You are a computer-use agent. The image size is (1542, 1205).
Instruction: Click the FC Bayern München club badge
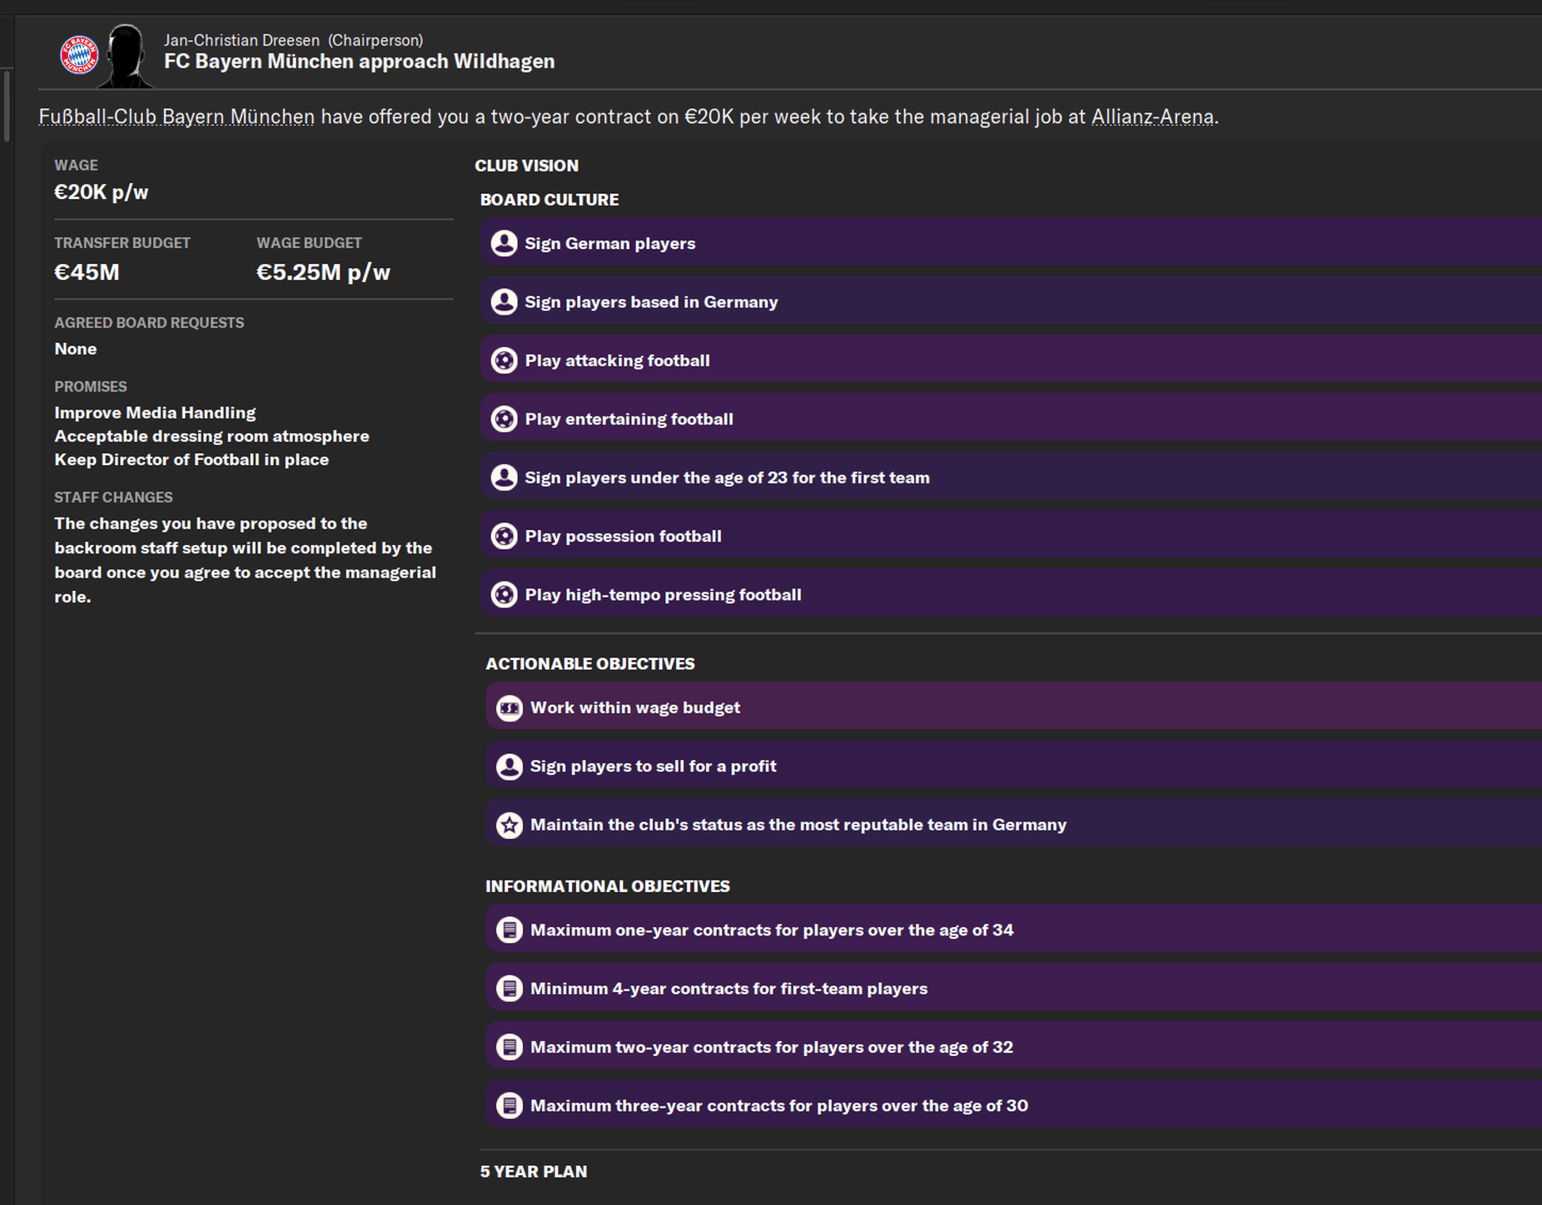79,56
